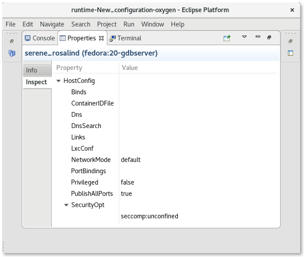Click the Console tab icon
304x257 pixels.
(x=28, y=38)
